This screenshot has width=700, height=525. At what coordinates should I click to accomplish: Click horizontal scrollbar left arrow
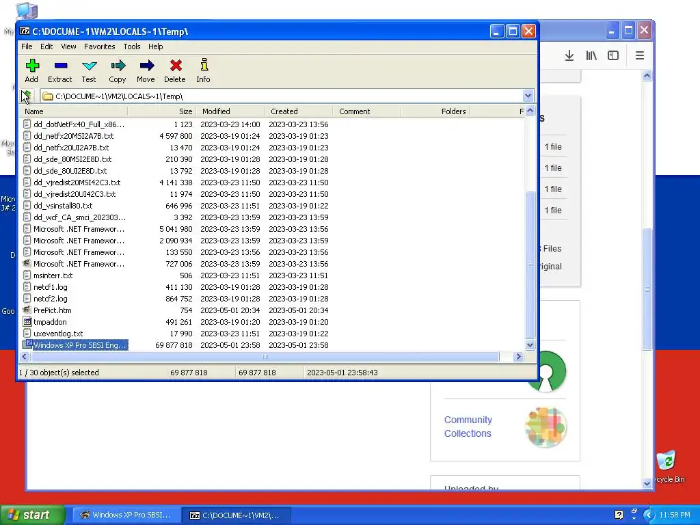click(25, 356)
